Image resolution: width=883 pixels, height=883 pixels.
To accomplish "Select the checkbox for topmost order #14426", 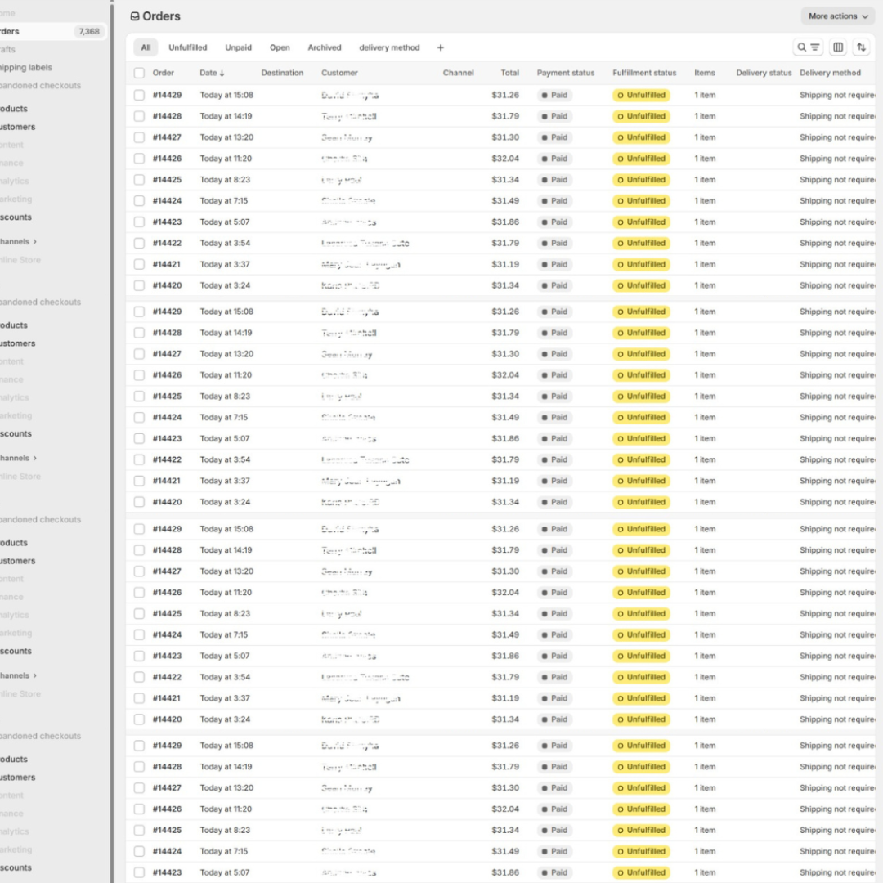I will point(139,159).
